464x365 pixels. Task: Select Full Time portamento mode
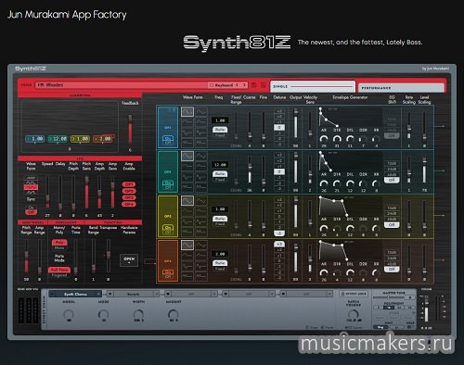[x=59, y=270]
